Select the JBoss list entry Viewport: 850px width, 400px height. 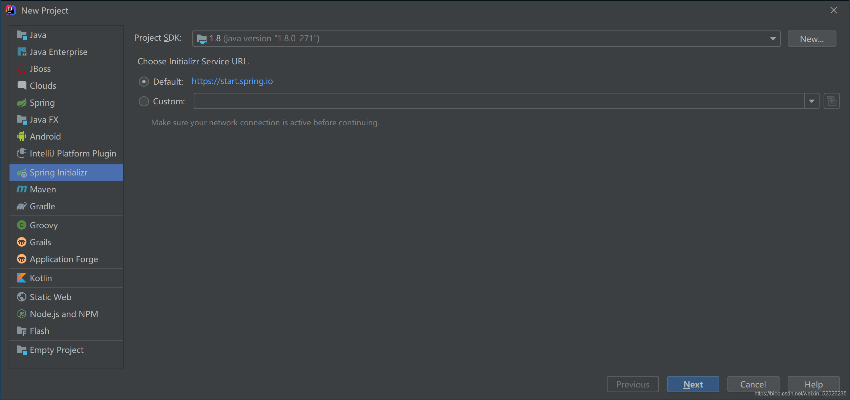pos(66,69)
